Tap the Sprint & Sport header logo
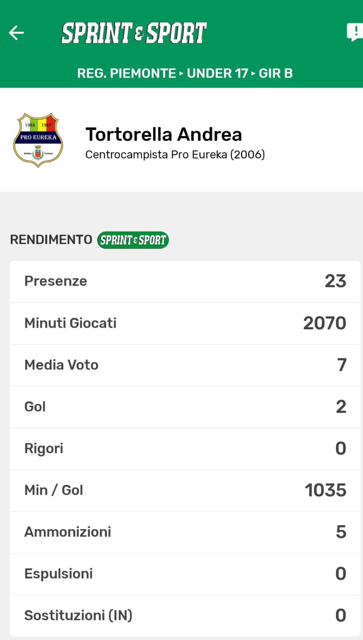The height and width of the screenshot is (640, 363). click(x=134, y=33)
